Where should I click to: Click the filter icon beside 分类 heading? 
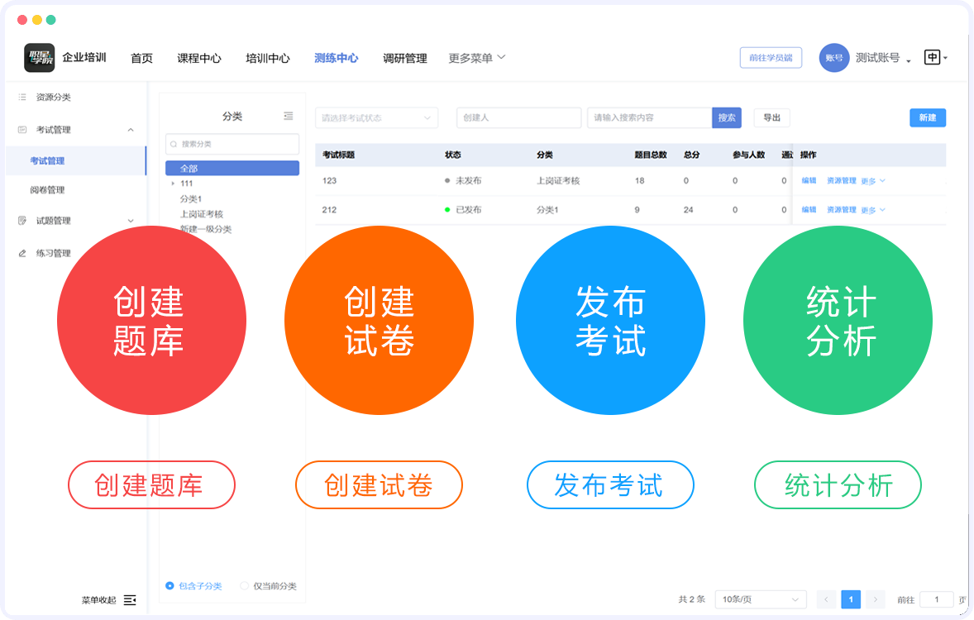(288, 116)
